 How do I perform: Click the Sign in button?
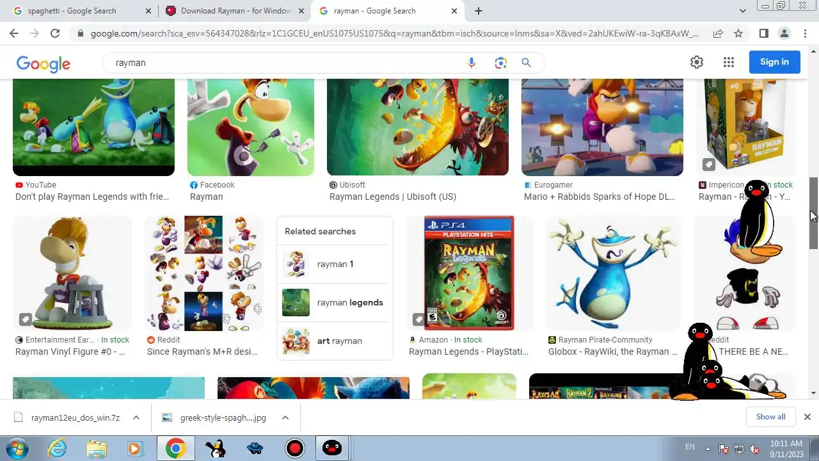tap(774, 62)
